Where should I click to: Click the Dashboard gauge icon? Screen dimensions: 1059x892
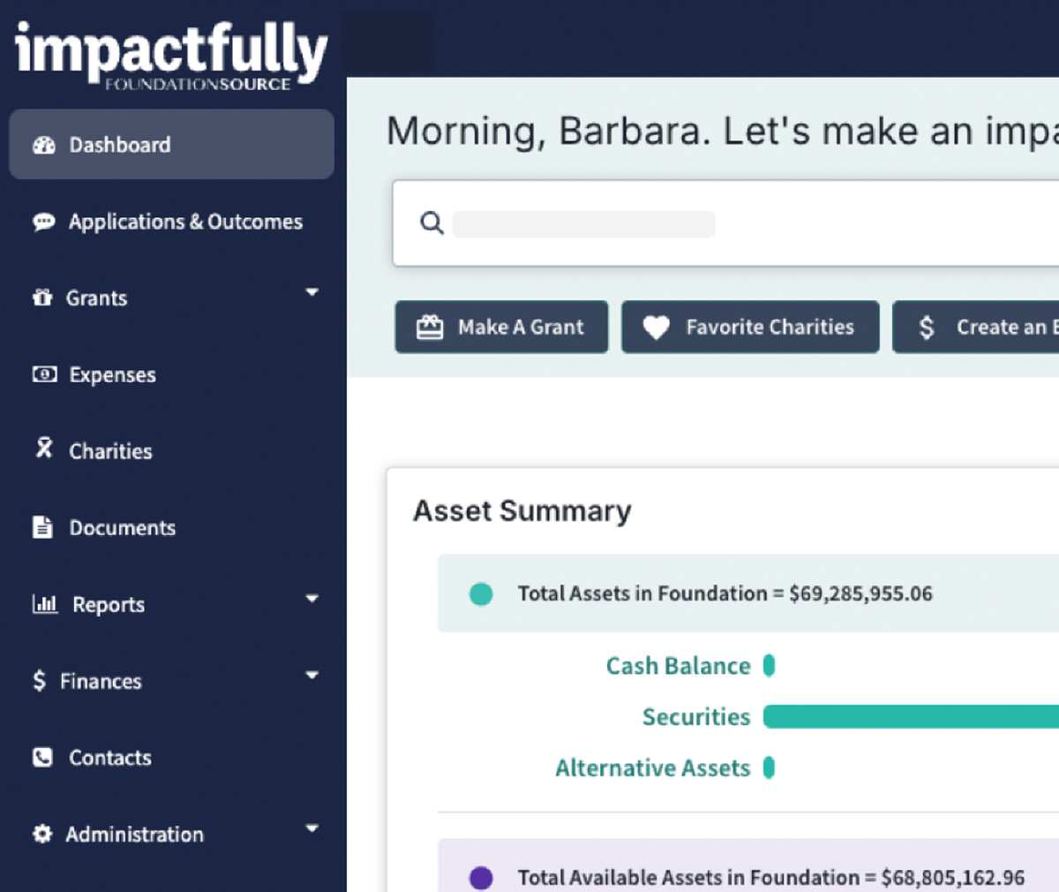43,146
